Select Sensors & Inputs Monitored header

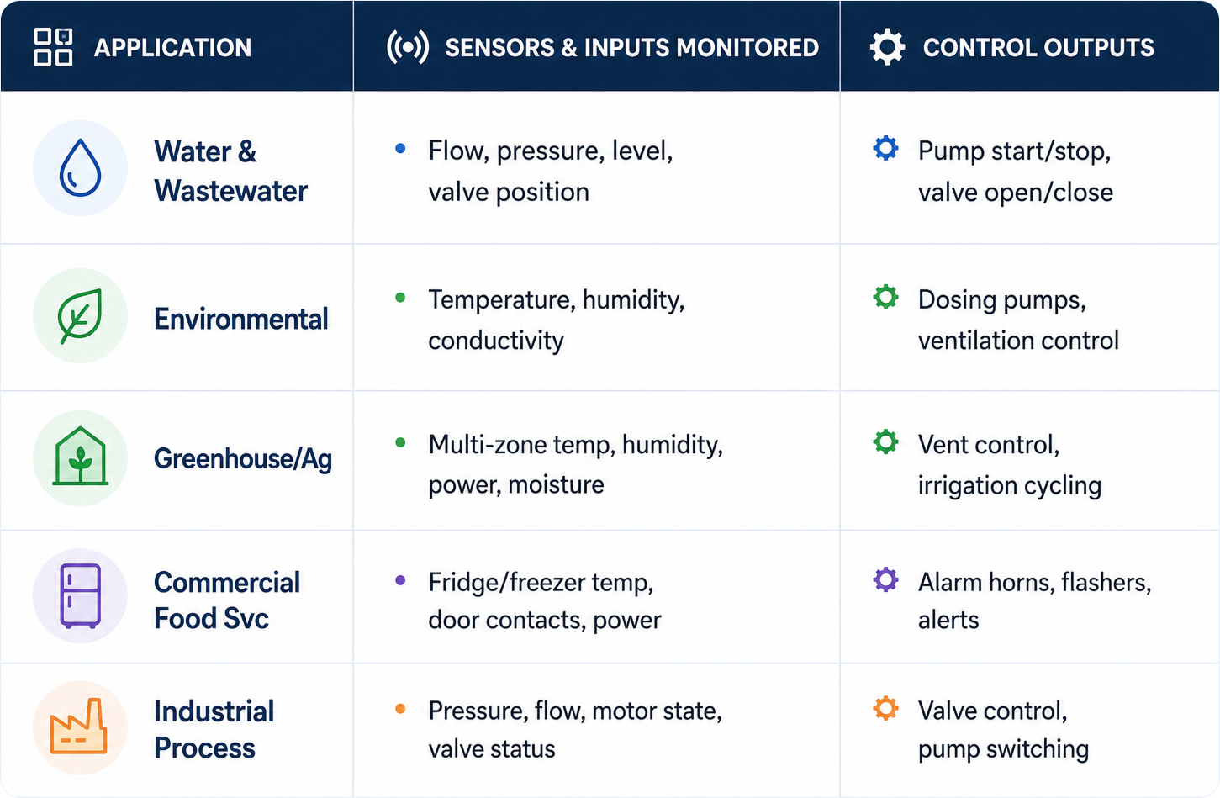pos(631,48)
